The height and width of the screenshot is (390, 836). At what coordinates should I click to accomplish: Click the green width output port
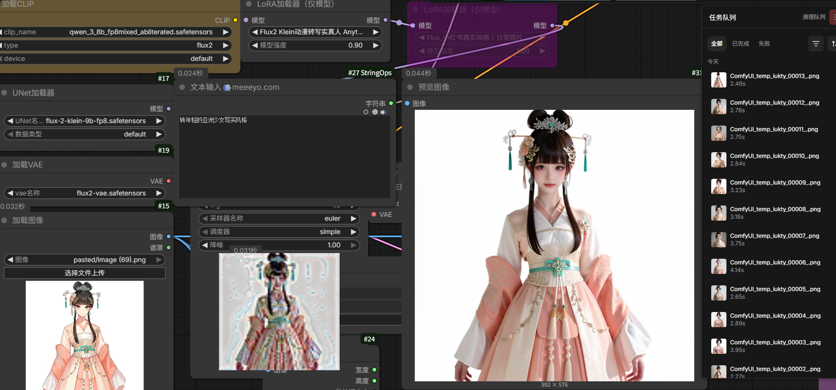pyautogui.click(x=374, y=370)
